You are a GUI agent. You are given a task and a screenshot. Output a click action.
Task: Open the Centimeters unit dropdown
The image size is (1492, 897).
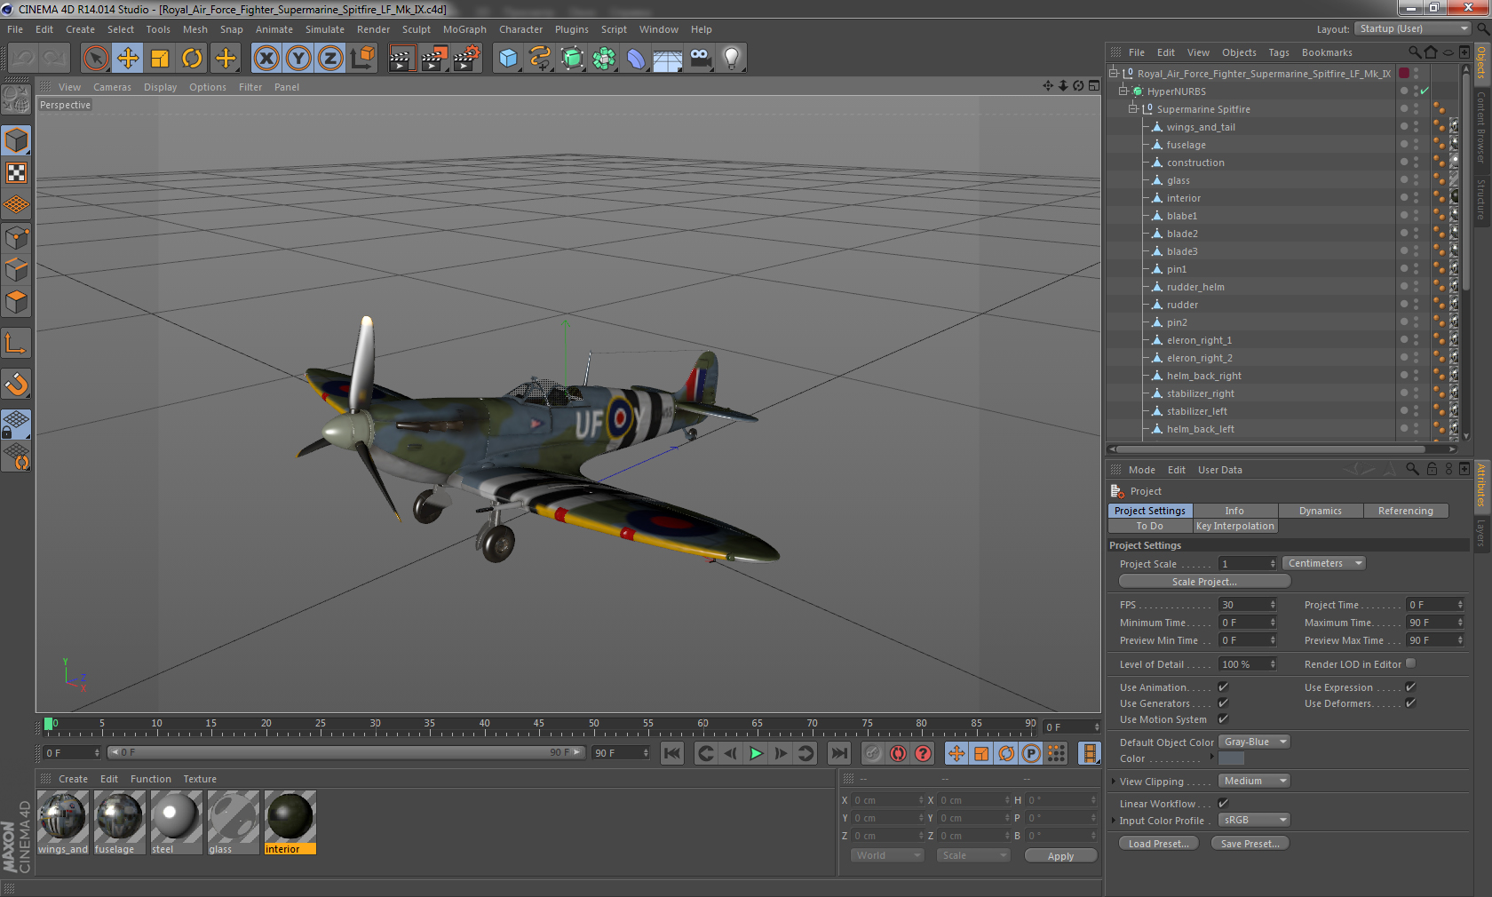pos(1323,564)
